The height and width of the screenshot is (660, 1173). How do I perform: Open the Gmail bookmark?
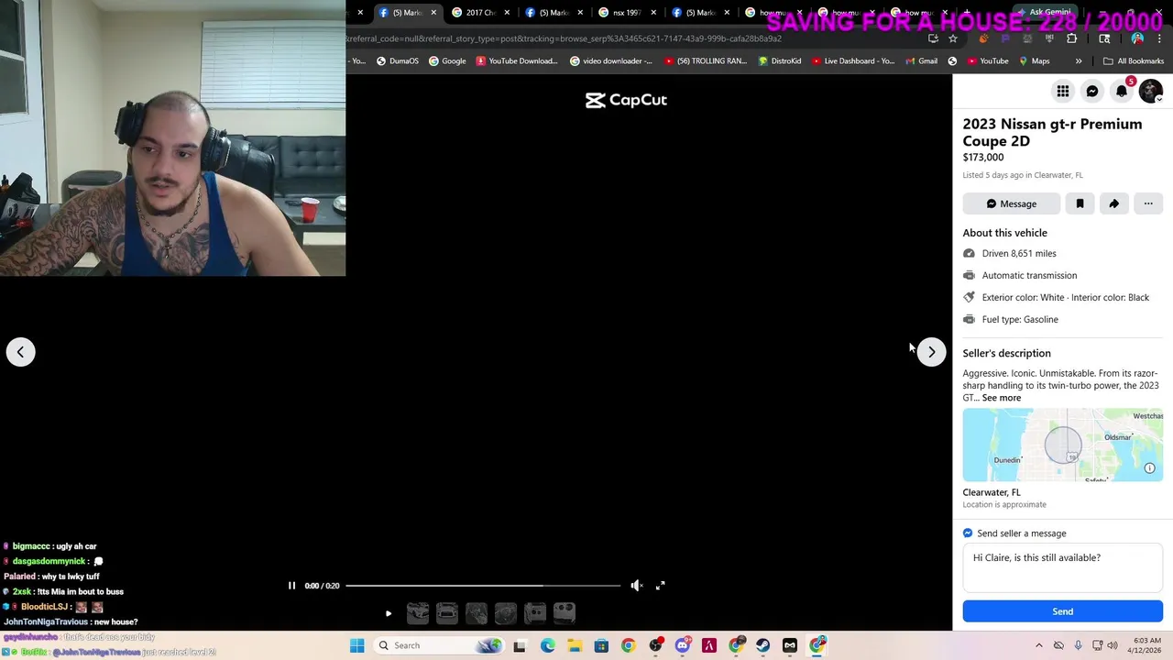921,61
